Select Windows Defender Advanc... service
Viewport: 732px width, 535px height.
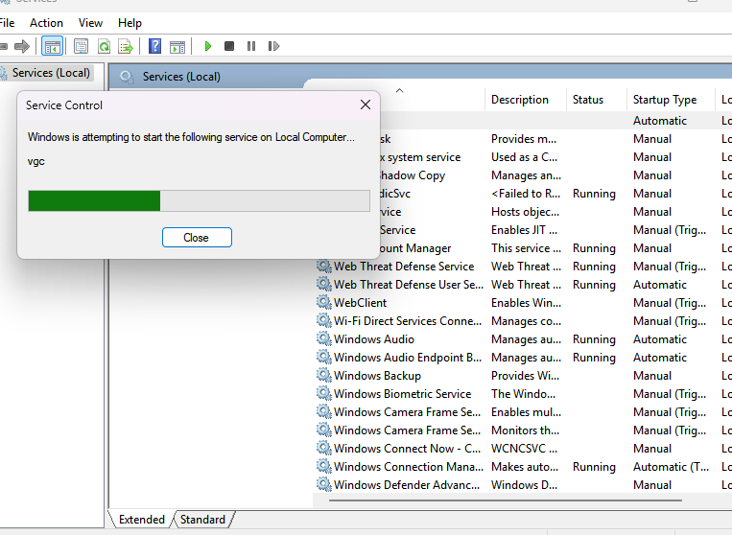pos(407,484)
